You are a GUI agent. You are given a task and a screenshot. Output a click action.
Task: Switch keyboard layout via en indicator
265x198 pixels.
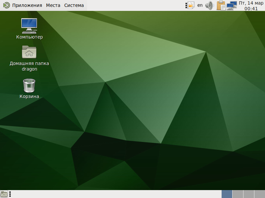tap(200, 5)
